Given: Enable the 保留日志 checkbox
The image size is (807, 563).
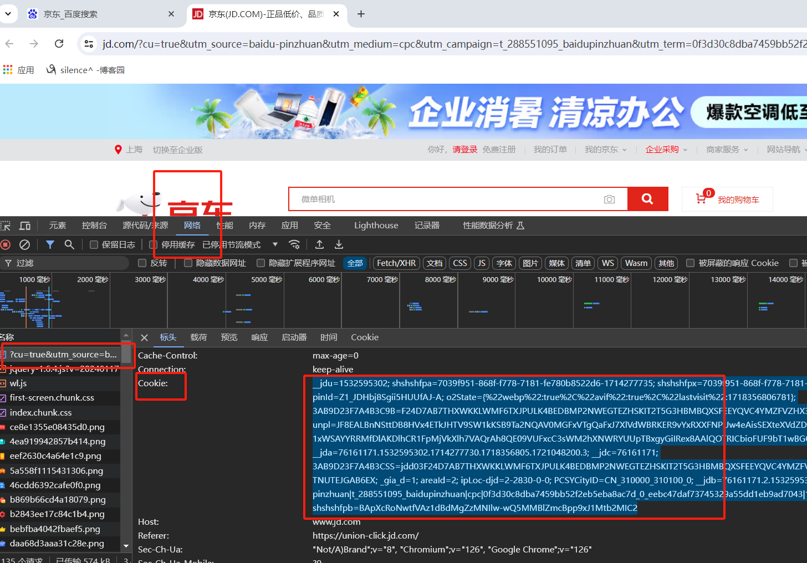Looking at the screenshot, I should click(94, 244).
